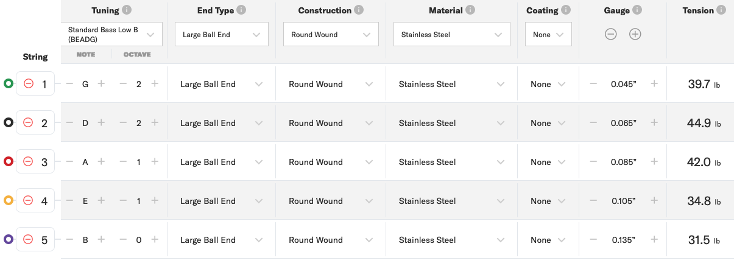Open Large Ball End dropdown for string 5

pyautogui.click(x=221, y=240)
